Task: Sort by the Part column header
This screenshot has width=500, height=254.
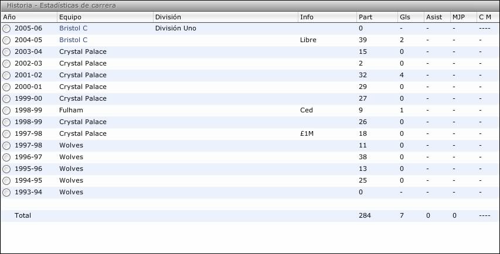Action: coord(377,17)
